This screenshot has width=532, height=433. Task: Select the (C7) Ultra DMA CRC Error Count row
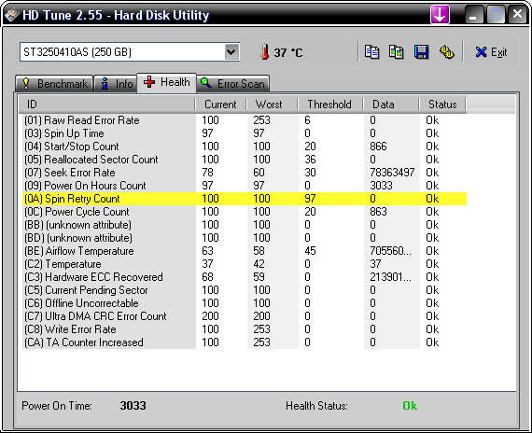click(245, 316)
